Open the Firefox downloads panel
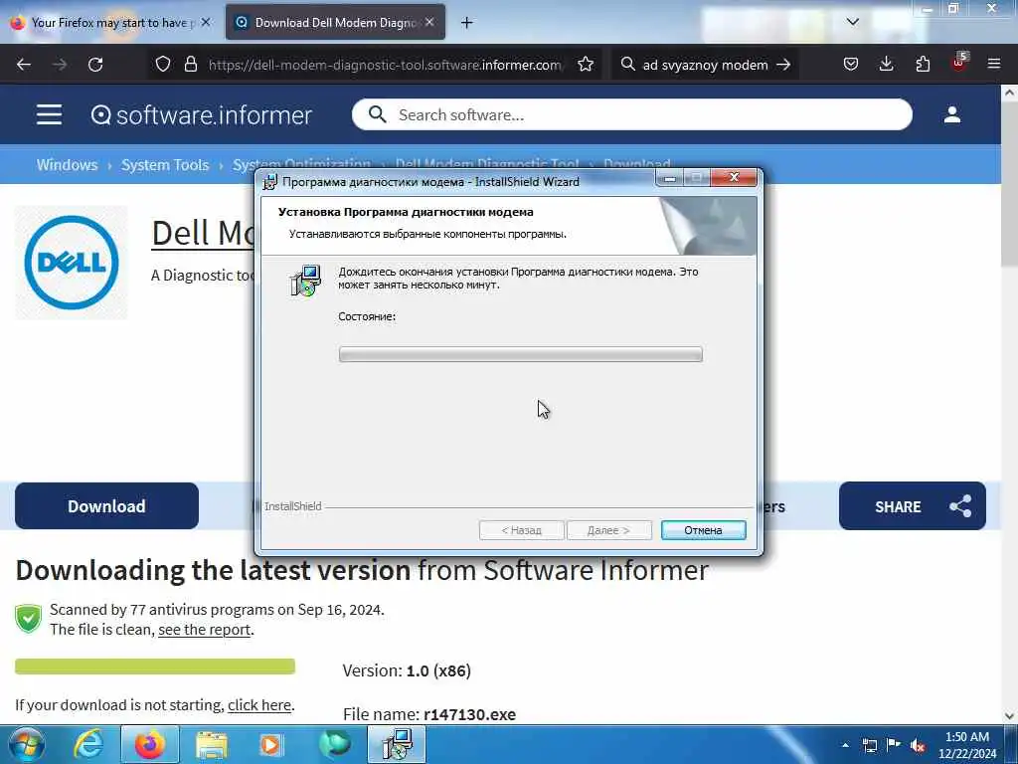Screen dimensions: 1018x764 tap(886, 64)
